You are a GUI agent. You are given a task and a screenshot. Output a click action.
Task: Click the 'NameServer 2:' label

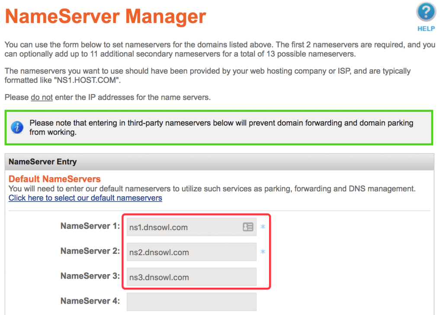90,251
